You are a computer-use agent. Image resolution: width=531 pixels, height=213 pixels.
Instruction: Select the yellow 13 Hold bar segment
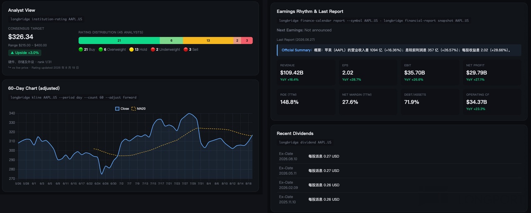208,40
